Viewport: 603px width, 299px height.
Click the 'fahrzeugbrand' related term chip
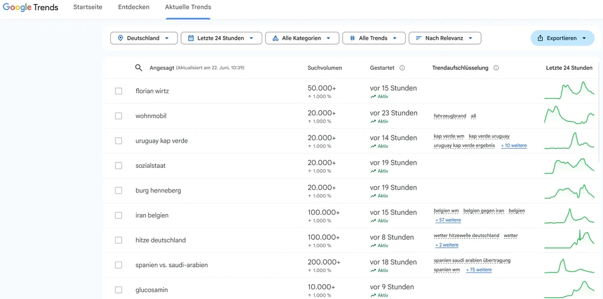click(x=450, y=116)
